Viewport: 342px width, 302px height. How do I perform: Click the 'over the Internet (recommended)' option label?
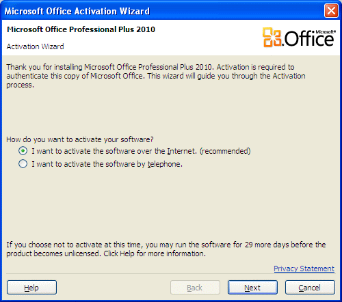[x=141, y=151]
